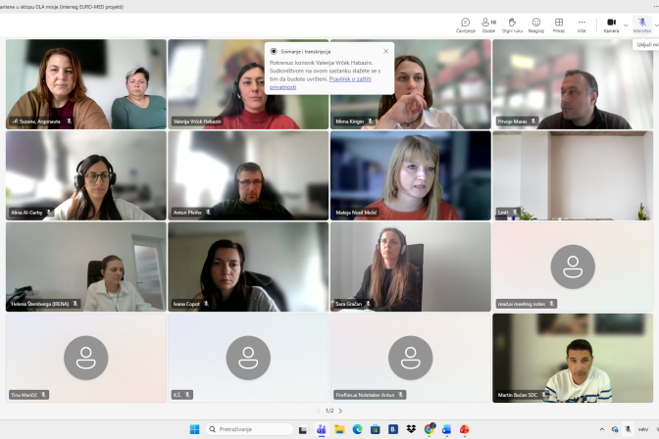Switch to Microsoft Teams in taskbar
Viewport: 659px width, 439px height.
point(322,429)
